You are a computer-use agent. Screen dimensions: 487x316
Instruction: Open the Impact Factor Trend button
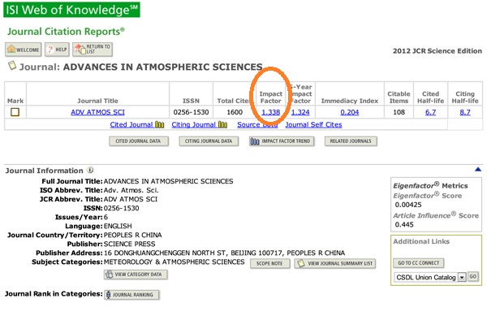(282, 141)
